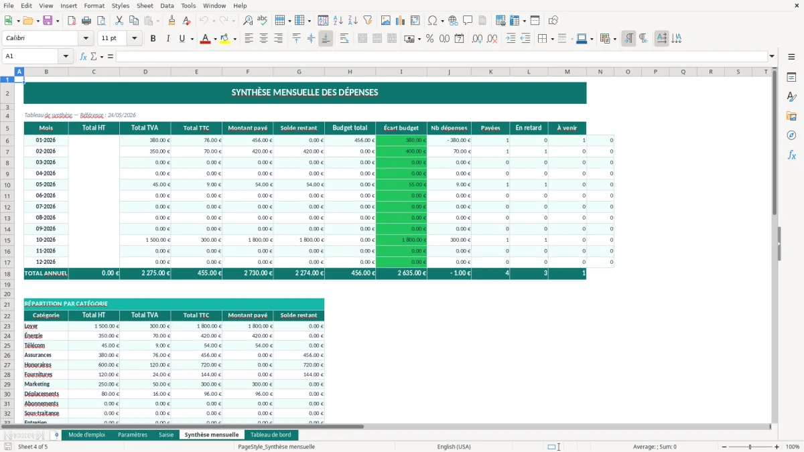Open the Function Wizard fx icon
Viewport: 804px width, 452px height.
click(x=83, y=56)
